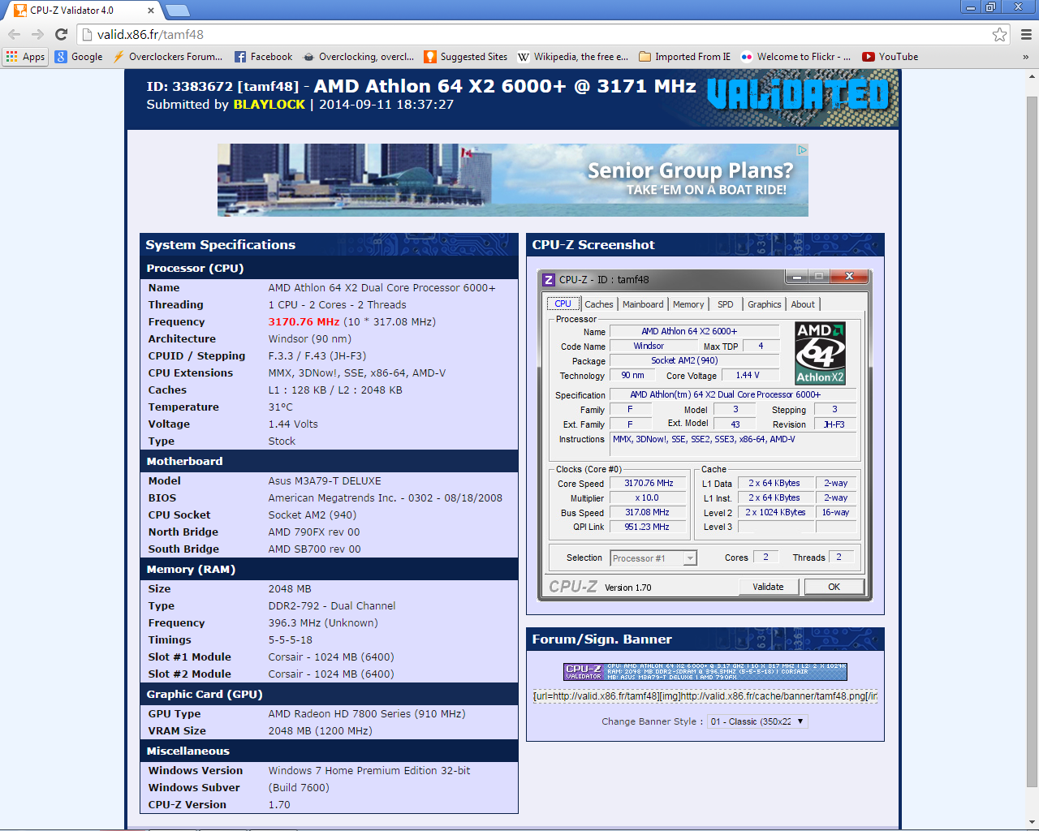The image size is (1039, 831).
Task: Click the OK button in CPU-Z
Action: (x=834, y=587)
